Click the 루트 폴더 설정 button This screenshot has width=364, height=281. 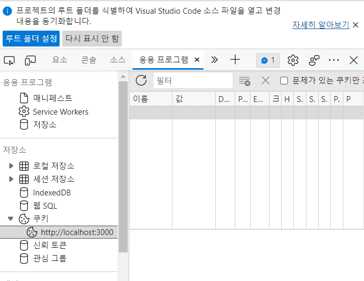tap(31, 39)
